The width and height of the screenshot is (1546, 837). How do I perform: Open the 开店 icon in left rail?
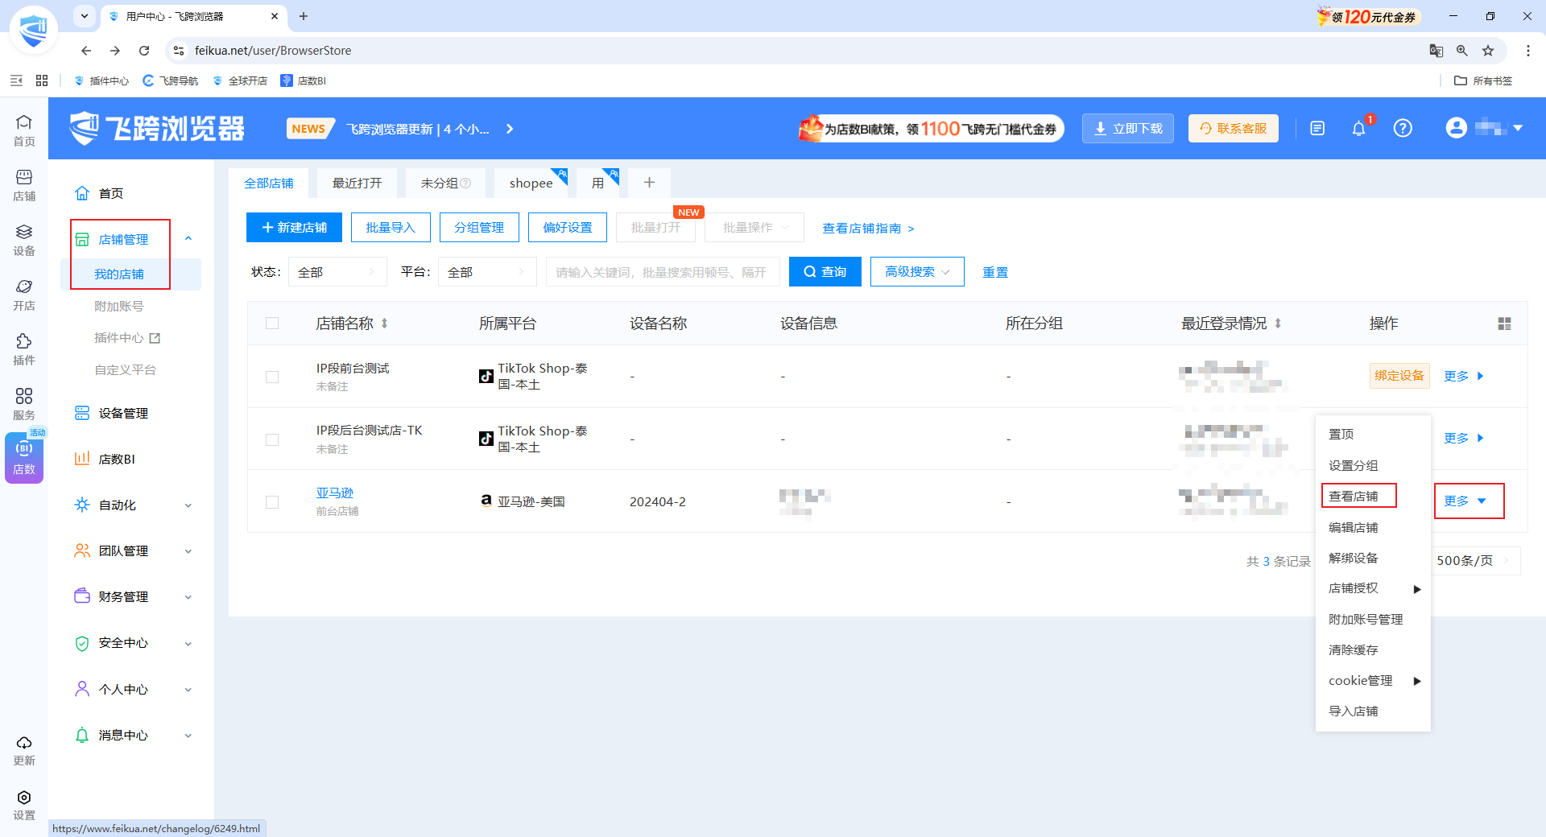(x=24, y=295)
